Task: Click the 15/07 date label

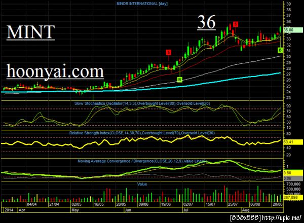Action: 211,204
